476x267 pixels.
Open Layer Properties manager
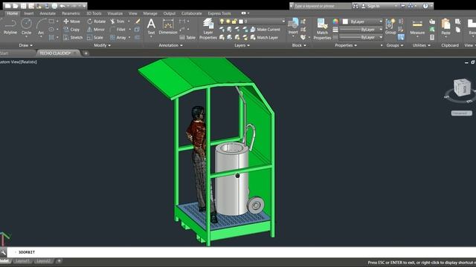208,29
